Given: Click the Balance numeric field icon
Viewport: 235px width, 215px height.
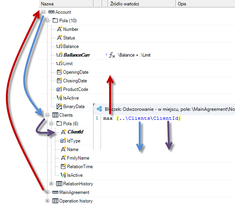Looking at the screenshot, I should pos(59,46).
